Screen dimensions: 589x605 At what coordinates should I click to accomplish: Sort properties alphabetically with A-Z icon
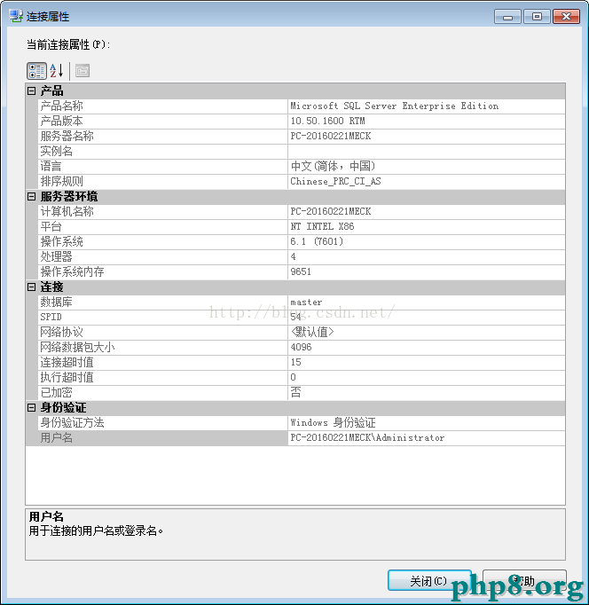coord(56,71)
